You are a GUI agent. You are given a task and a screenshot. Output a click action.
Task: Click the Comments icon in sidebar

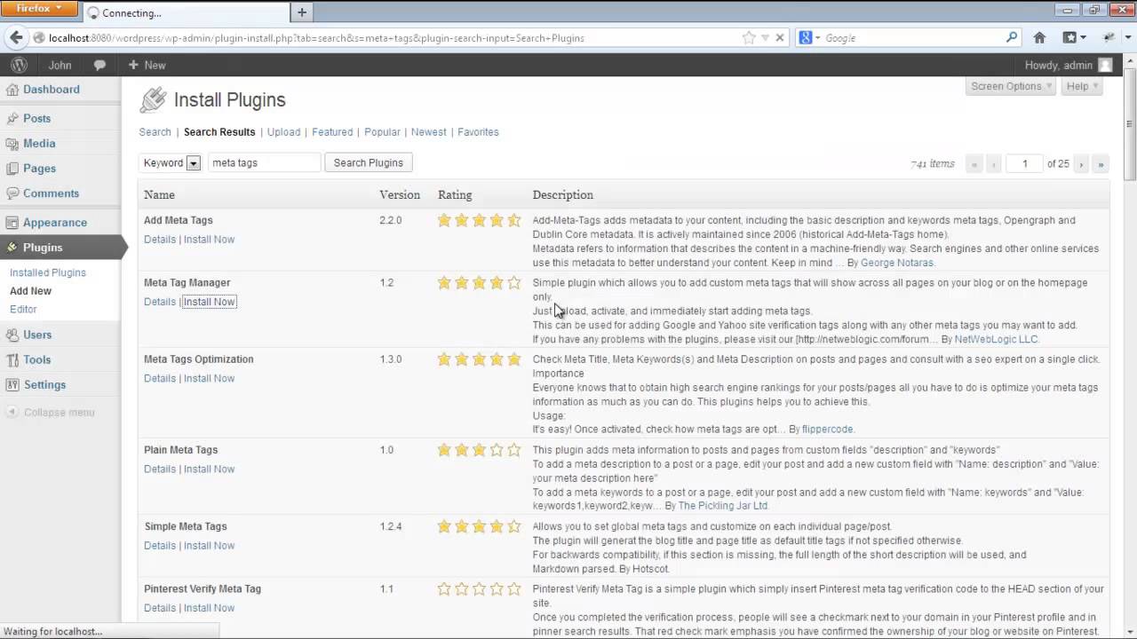click(12, 193)
